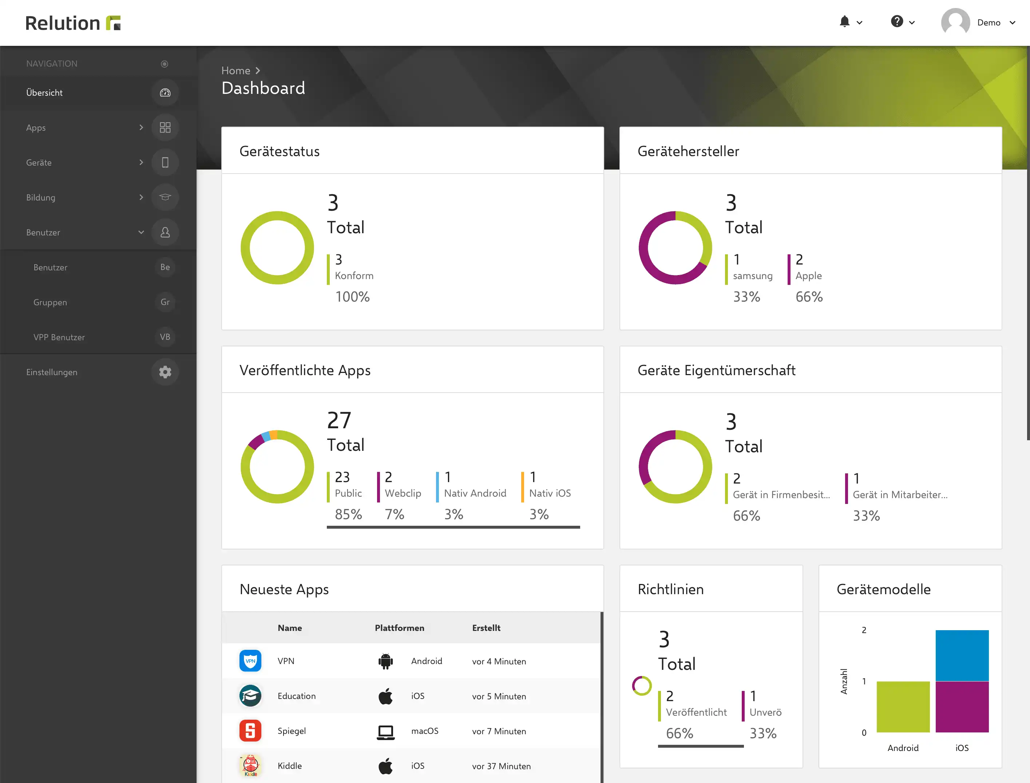Open Einstellungen via the gear icon
Screen dimensions: 1030x783
[x=165, y=372]
